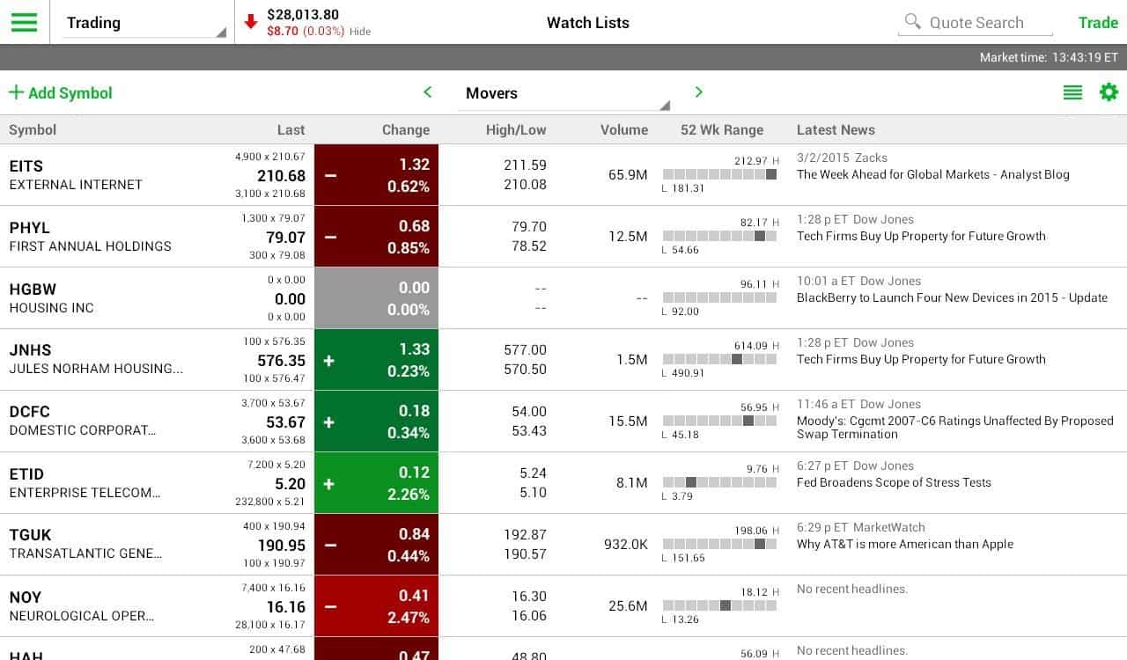Open 'Fed Broadens Scope of Stress Tests' headline
Screen dimensions: 1127x660
click(894, 482)
